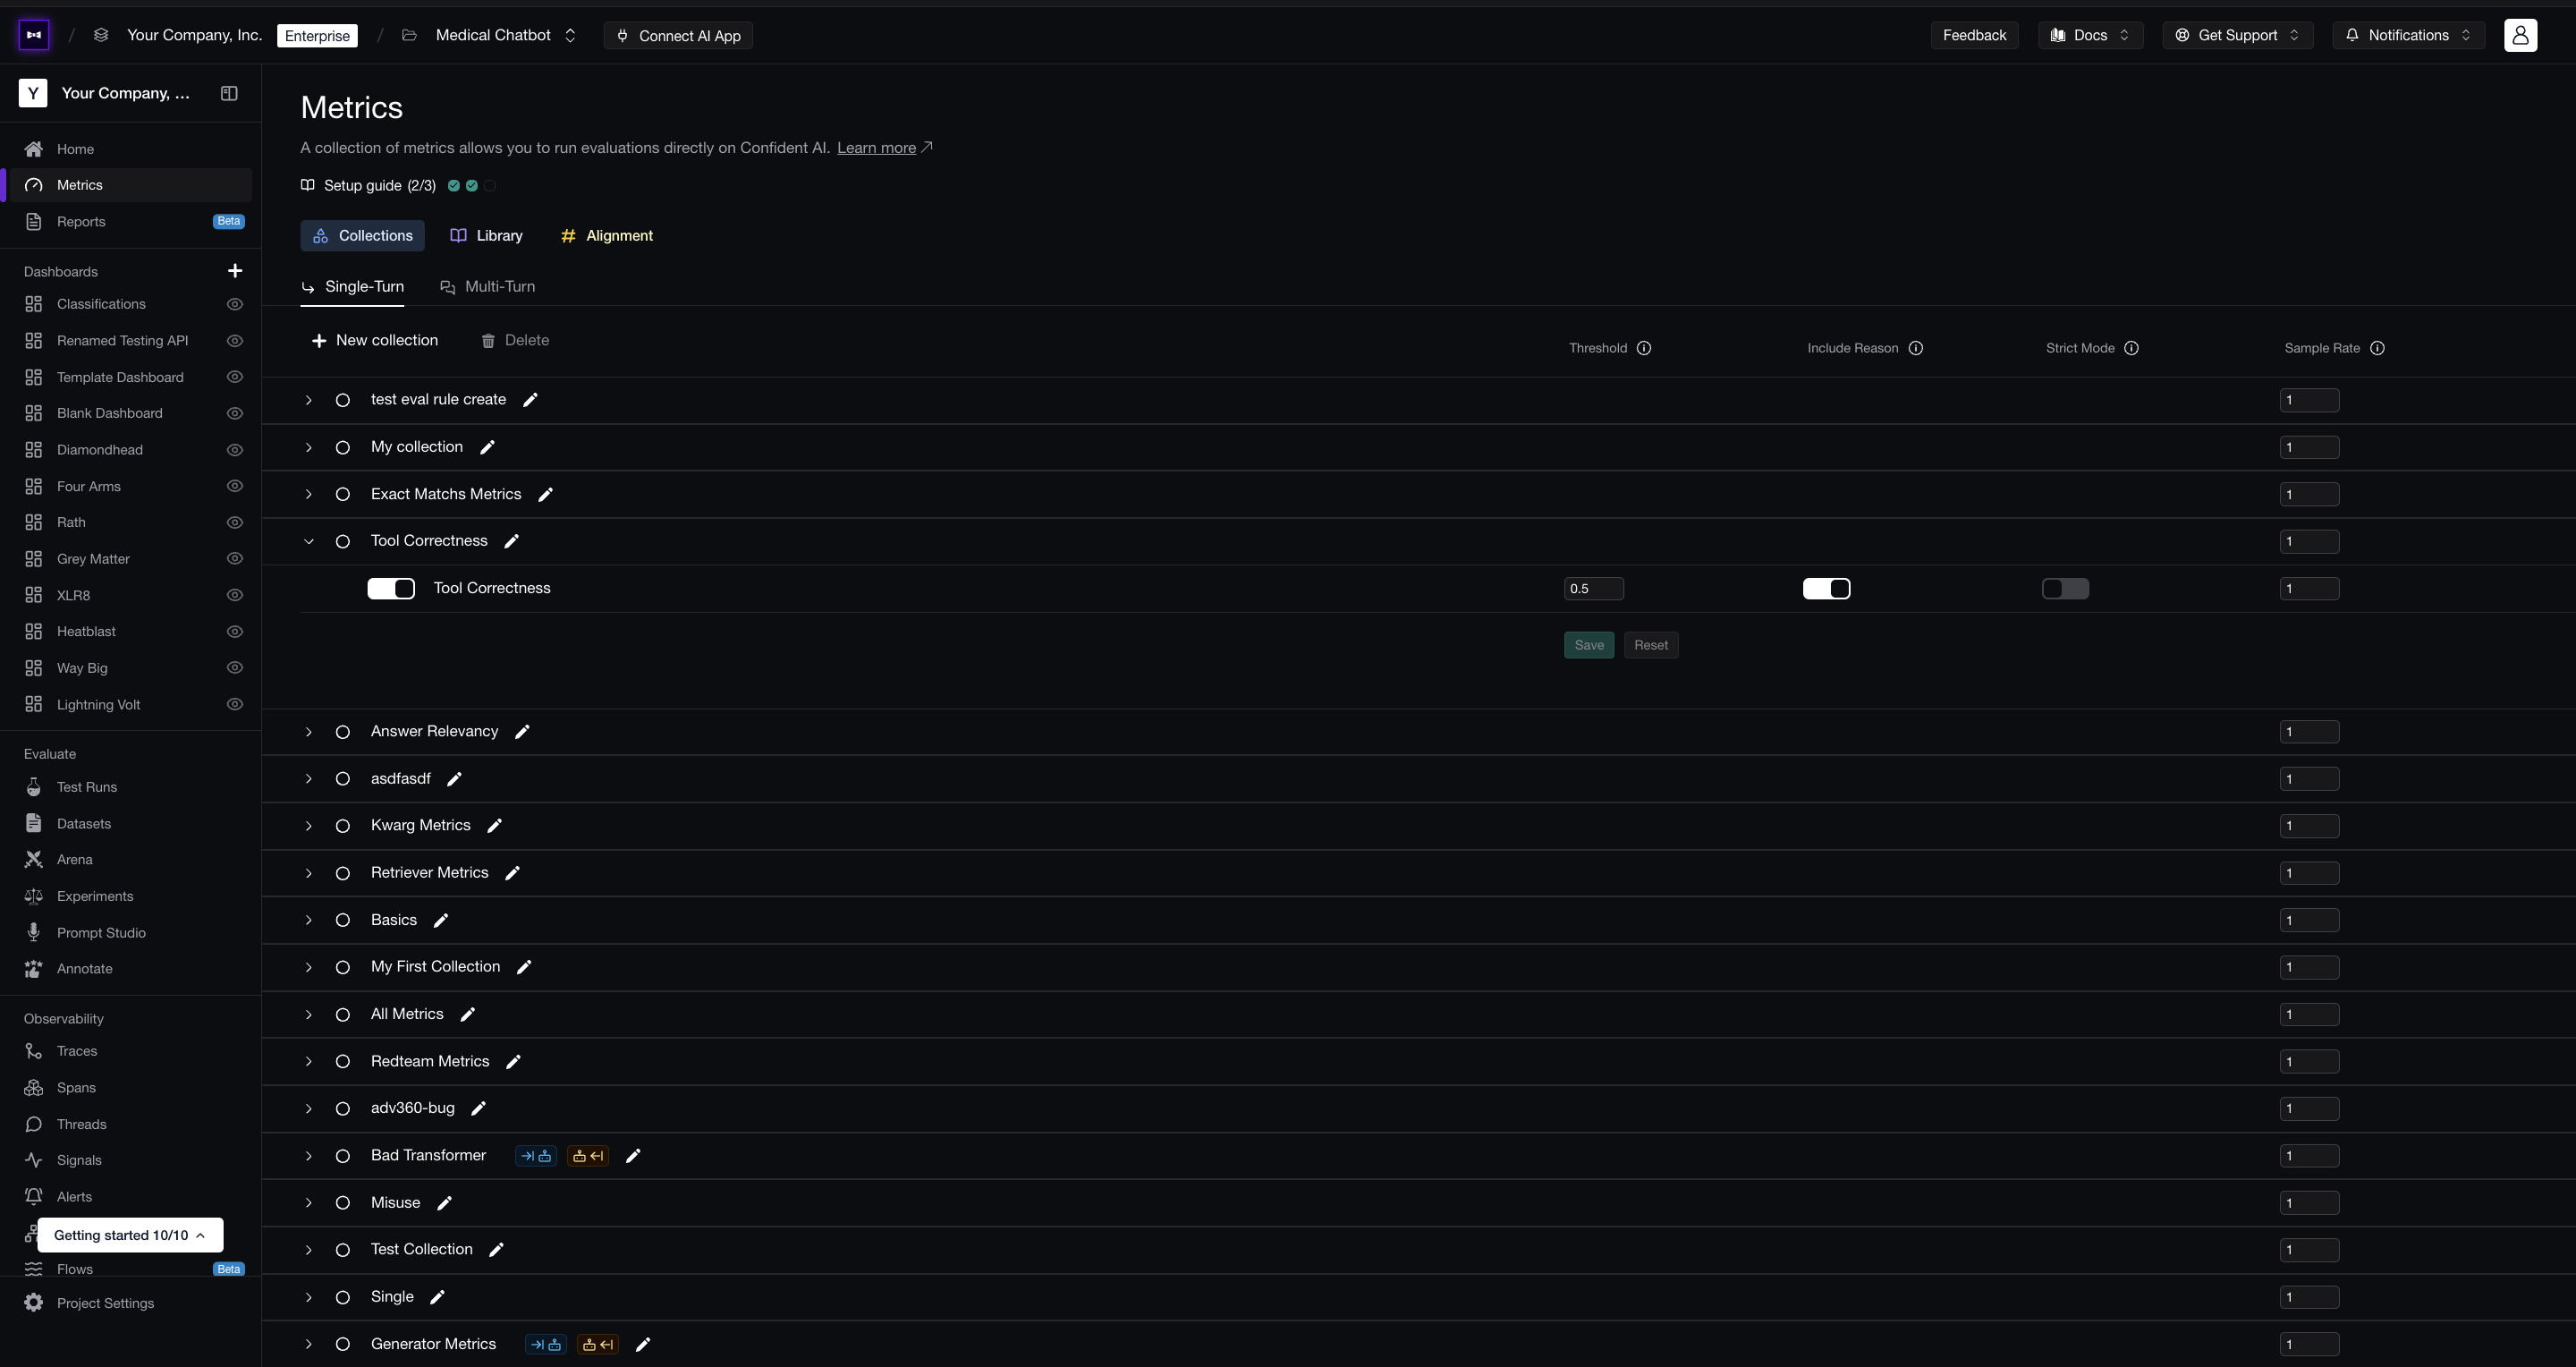
Task: Open the Notifications dropdown
Action: point(2408,35)
